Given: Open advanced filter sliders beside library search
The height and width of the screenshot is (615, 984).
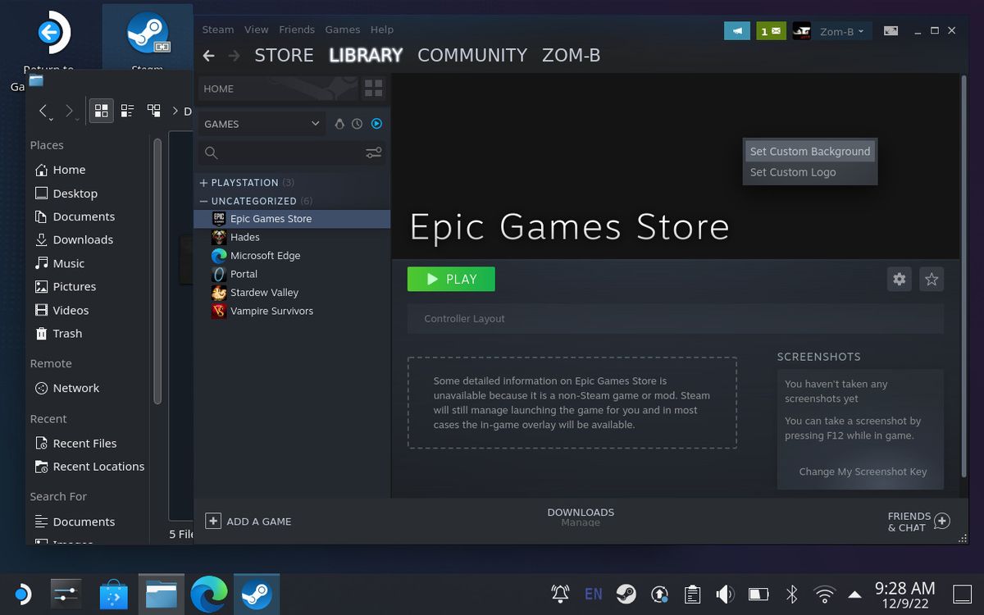Looking at the screenshot, I should (373, 153).
